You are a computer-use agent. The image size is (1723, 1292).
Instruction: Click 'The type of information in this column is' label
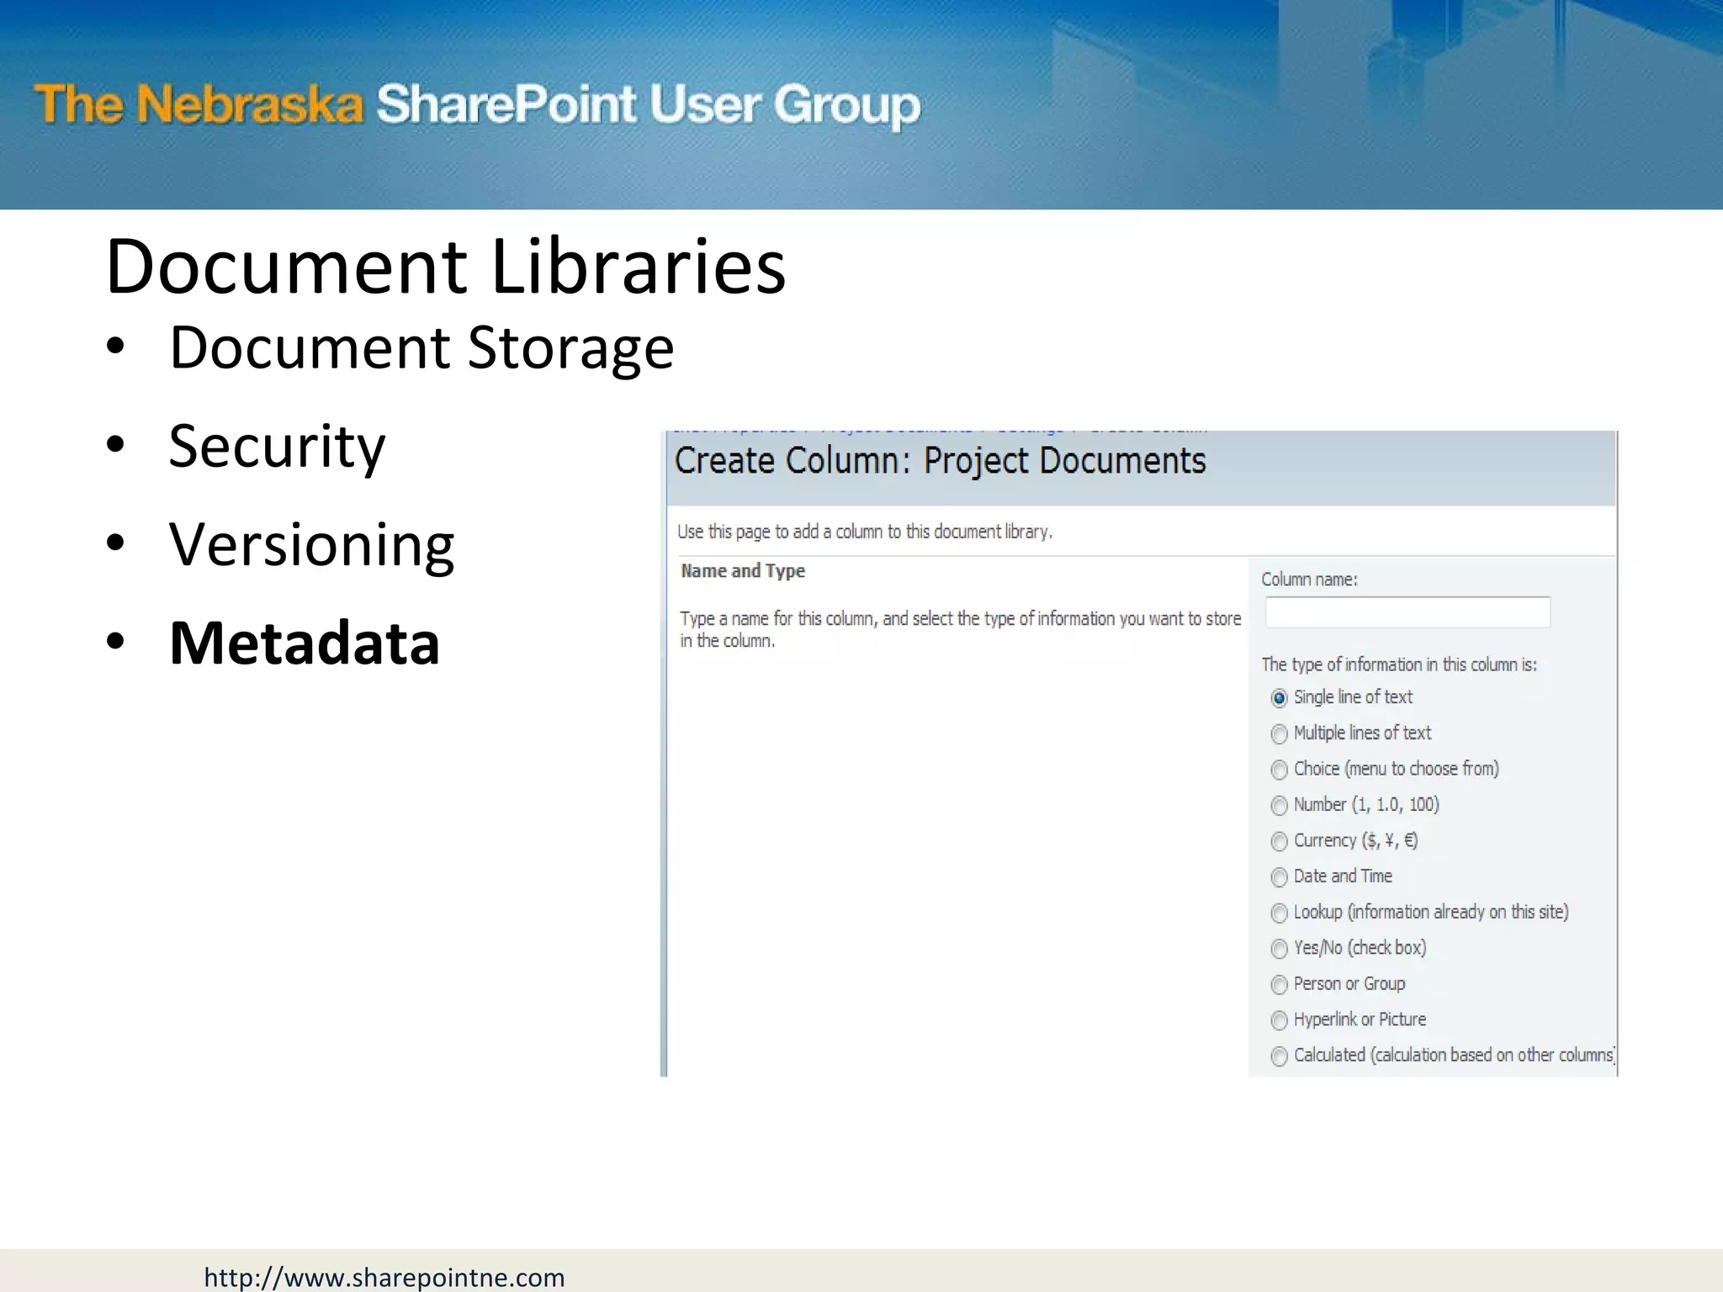(x=1399, y=665)
